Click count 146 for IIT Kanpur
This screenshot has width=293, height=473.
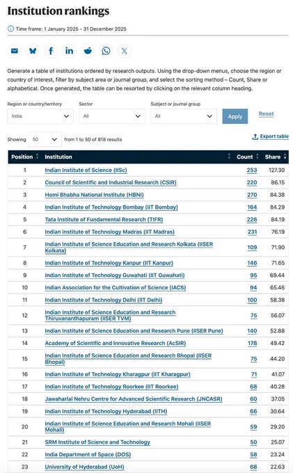pos(252,263)
